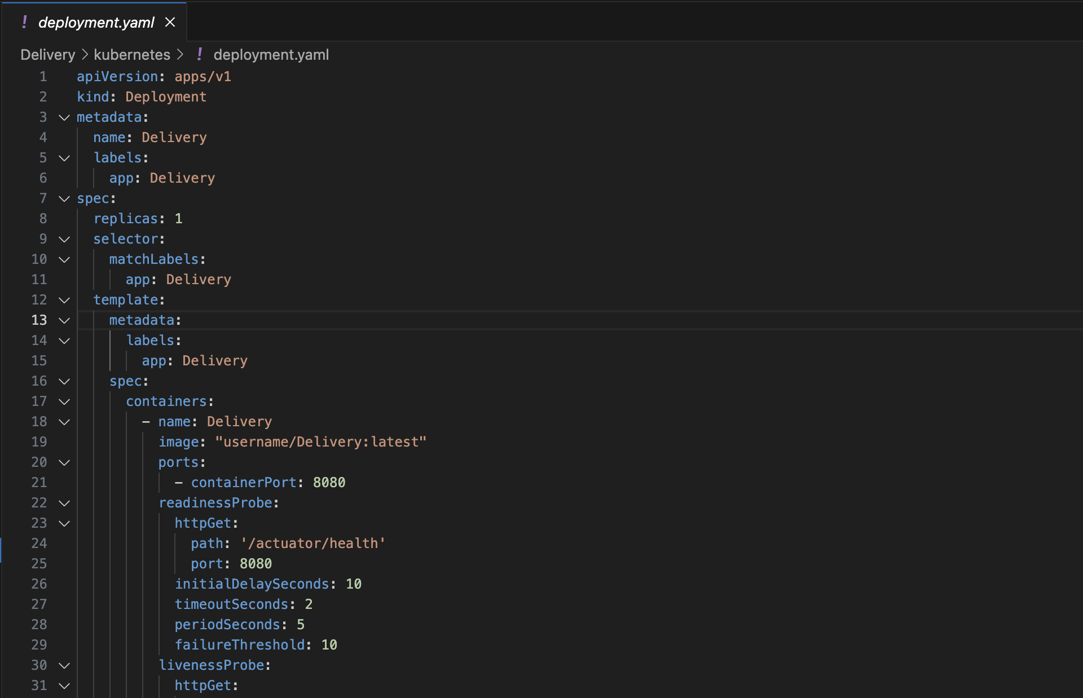Screen dimensions: 1083x698
Task: Click Delivery in the breadcrumb path
Action: [47, 55]
